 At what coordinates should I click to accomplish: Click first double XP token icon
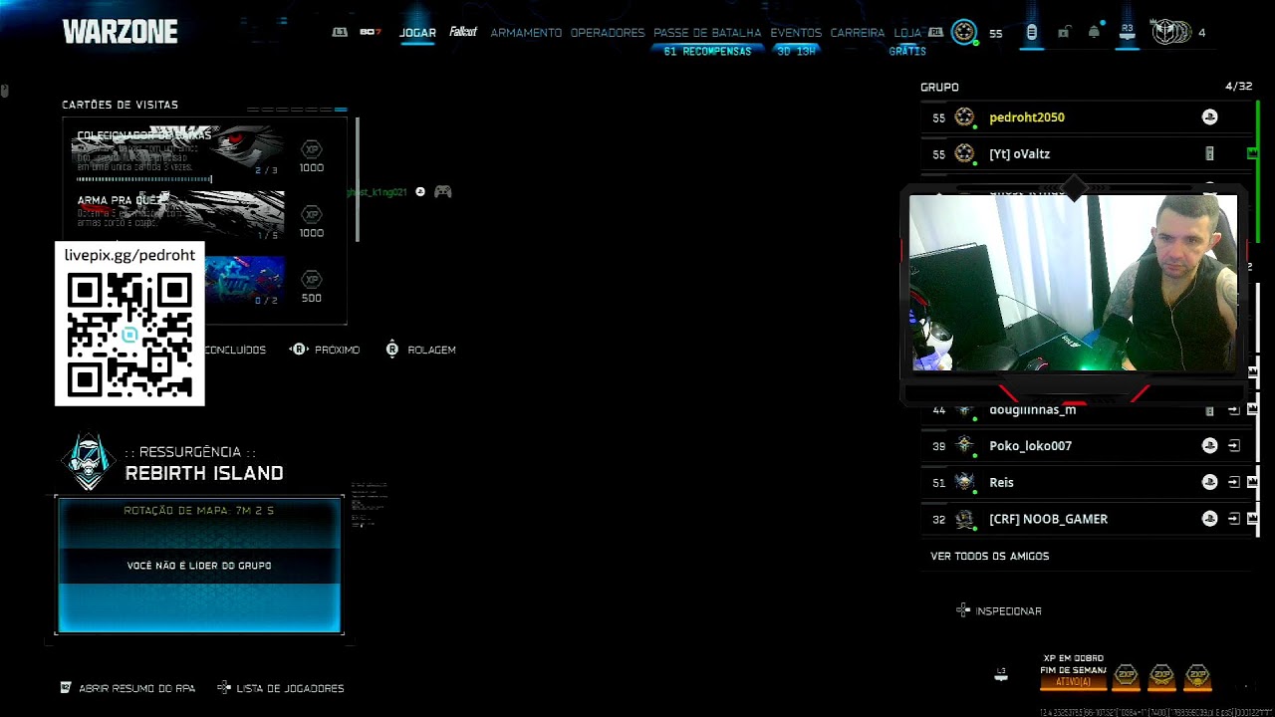[1126, 677]
